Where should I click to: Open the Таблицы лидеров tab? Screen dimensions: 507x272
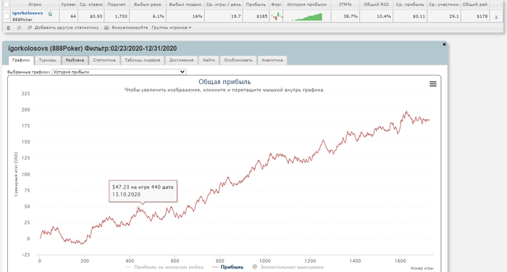coord(142,60)
